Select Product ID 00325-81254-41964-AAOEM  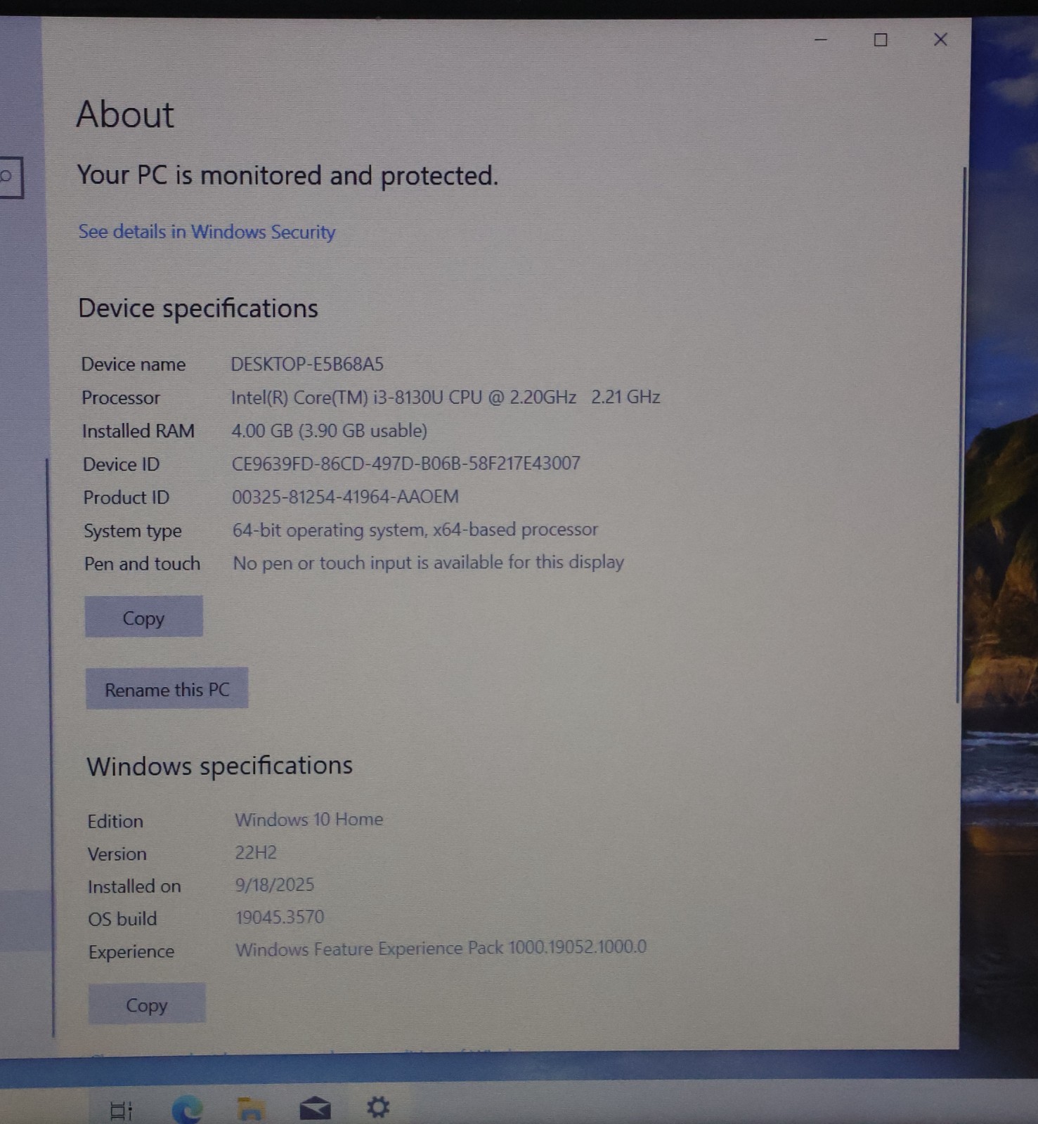click(345, 497)
